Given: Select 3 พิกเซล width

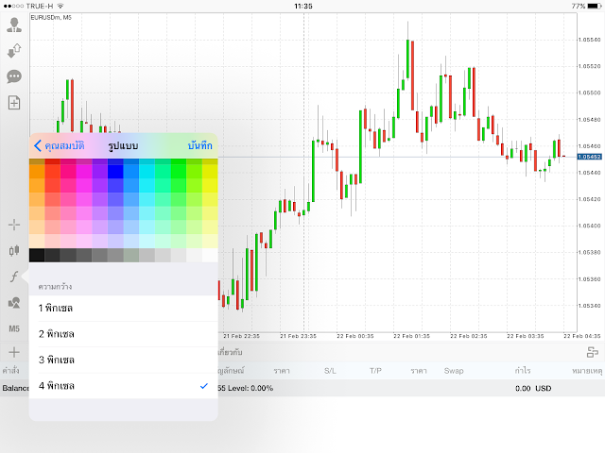Looking at the screenshot, I should (124, 360).
